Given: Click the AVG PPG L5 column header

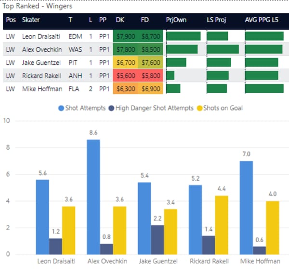Looking at the screenshot, I should pos(262,20).
